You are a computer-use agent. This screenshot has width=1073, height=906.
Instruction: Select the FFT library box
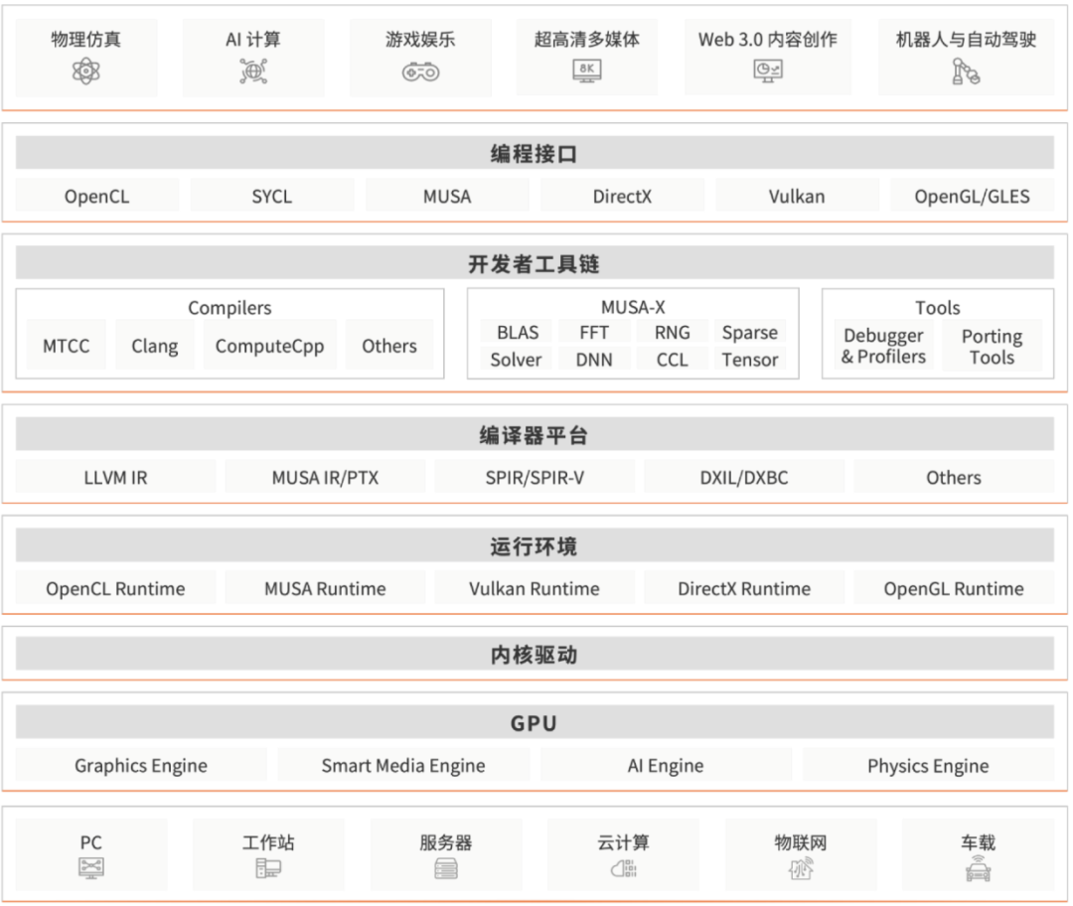tap(594, 332)
